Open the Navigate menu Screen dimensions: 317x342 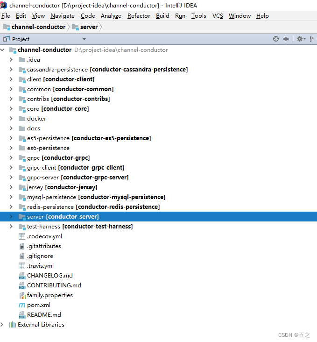[x=63, y=16]
